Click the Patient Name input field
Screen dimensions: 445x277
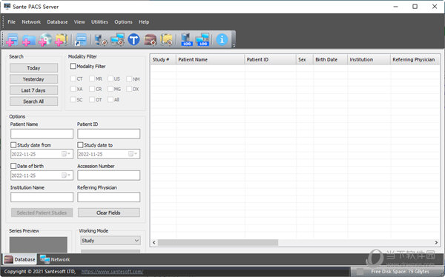click(42, 134)
